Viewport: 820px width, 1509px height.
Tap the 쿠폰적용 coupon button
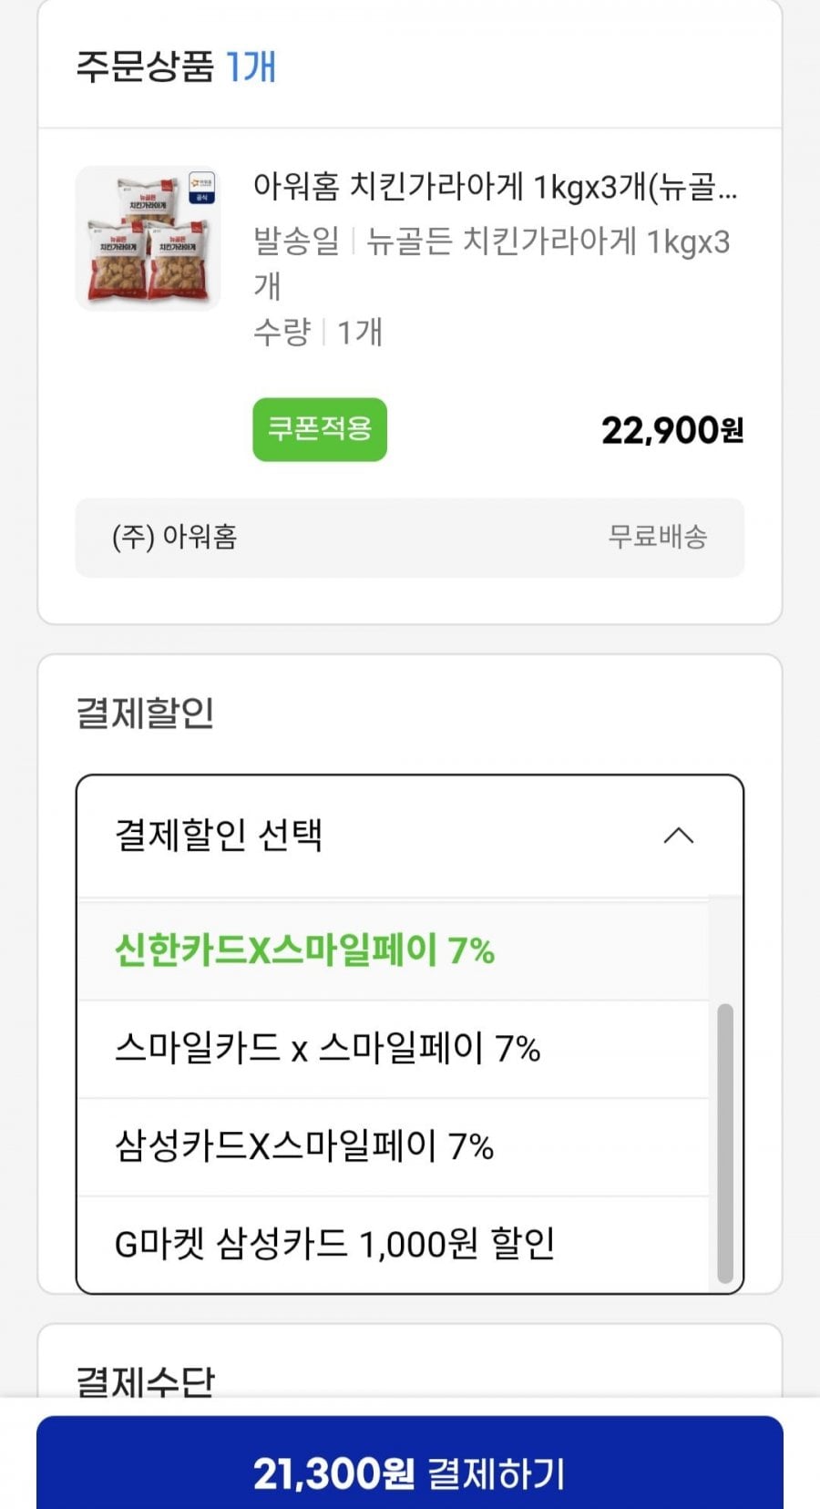point(320,429)
